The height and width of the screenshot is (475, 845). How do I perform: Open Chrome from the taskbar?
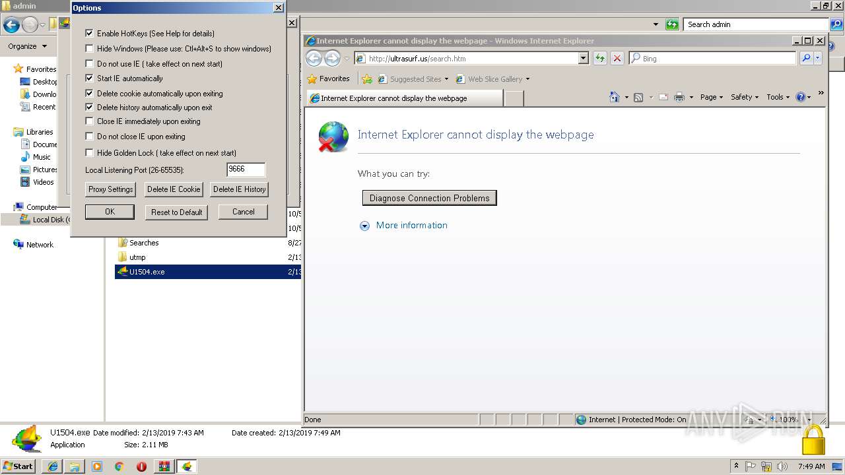point(119,466)
